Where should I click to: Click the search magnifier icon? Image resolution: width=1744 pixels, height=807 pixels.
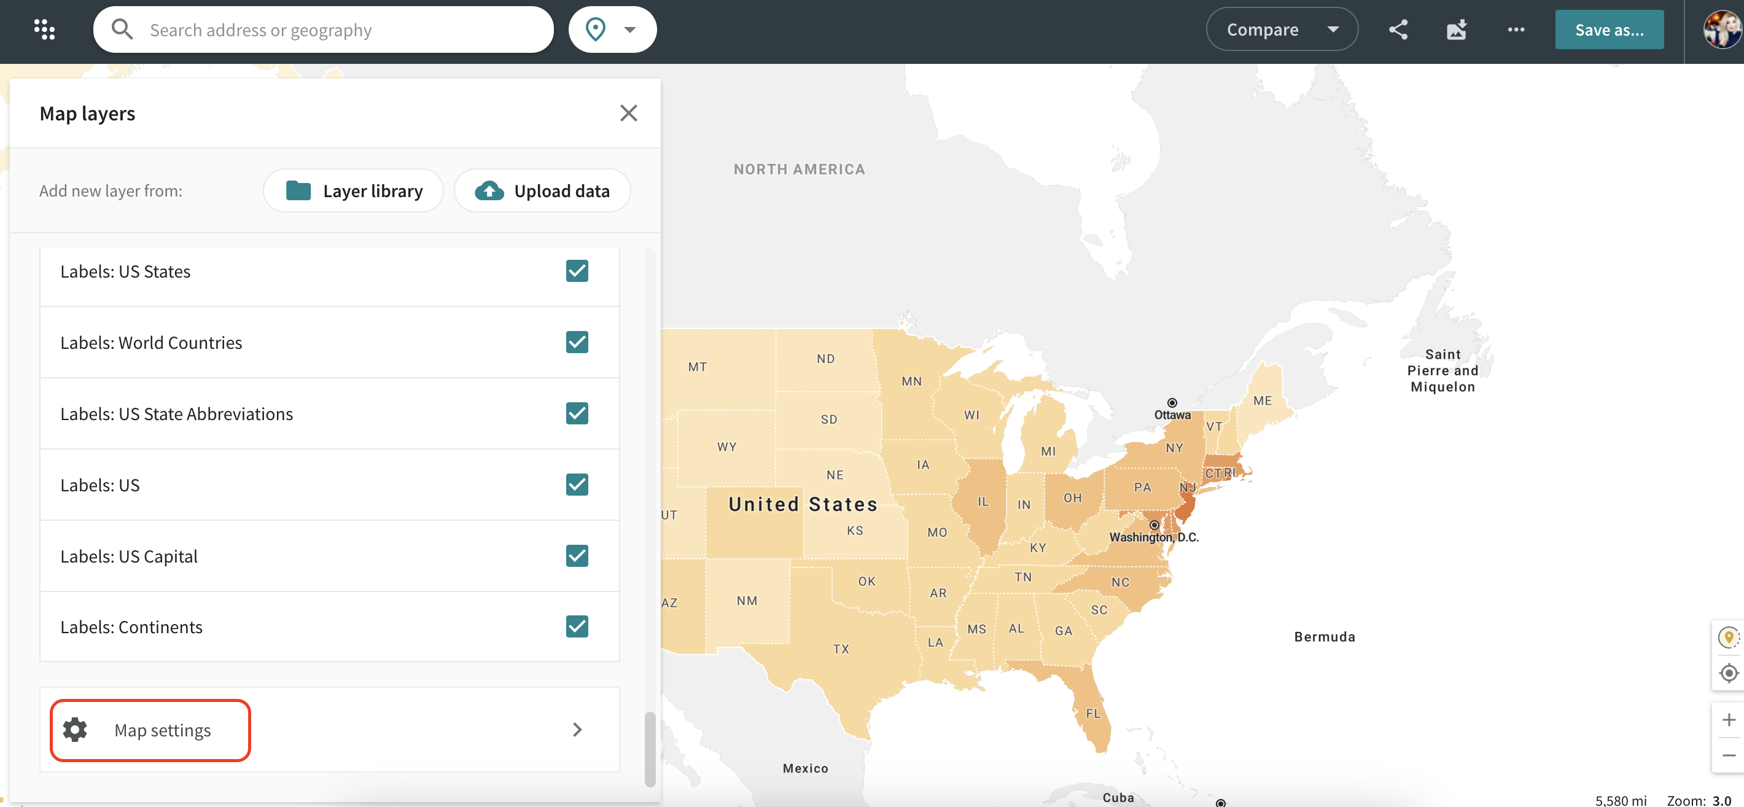pyautogui.click(x=122, y=30)
